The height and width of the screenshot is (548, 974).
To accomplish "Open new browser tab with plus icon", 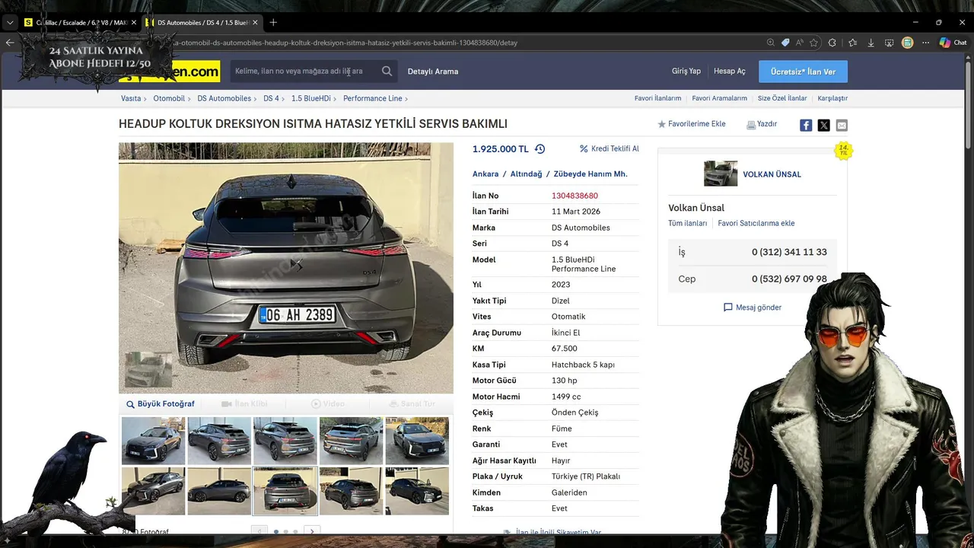I will point(273,23).
